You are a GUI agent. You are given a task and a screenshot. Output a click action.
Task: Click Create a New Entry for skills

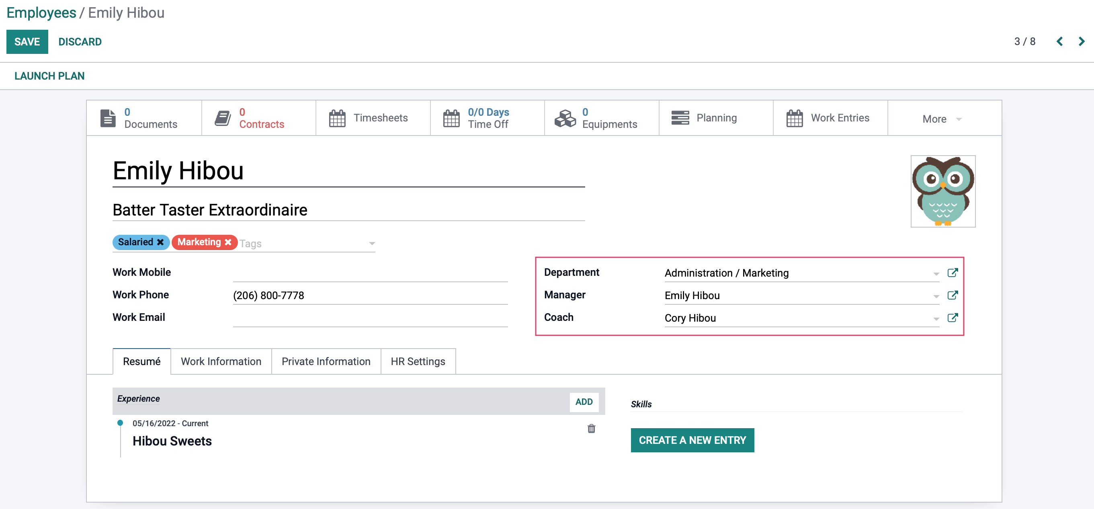(692, 440)
